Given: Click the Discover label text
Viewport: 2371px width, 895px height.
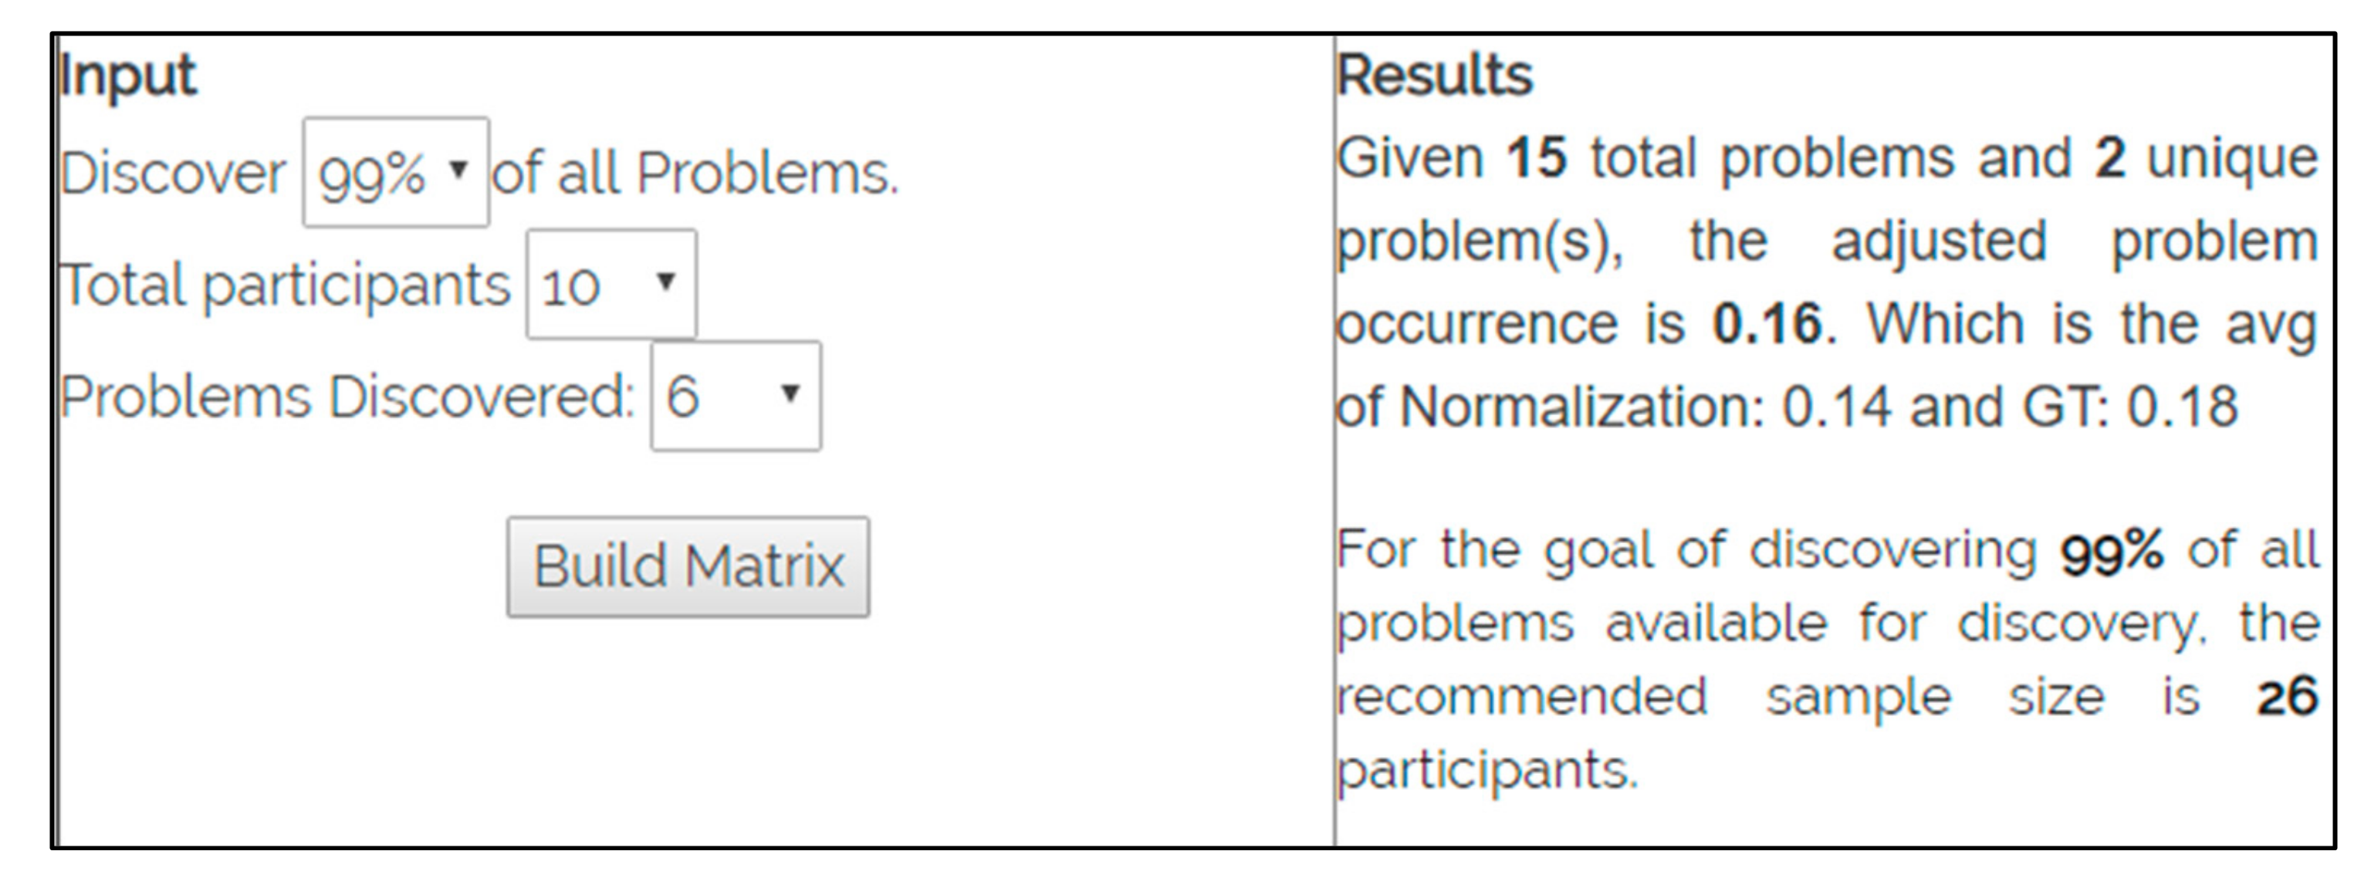Looking at the screenshot, I should (173, 173).
